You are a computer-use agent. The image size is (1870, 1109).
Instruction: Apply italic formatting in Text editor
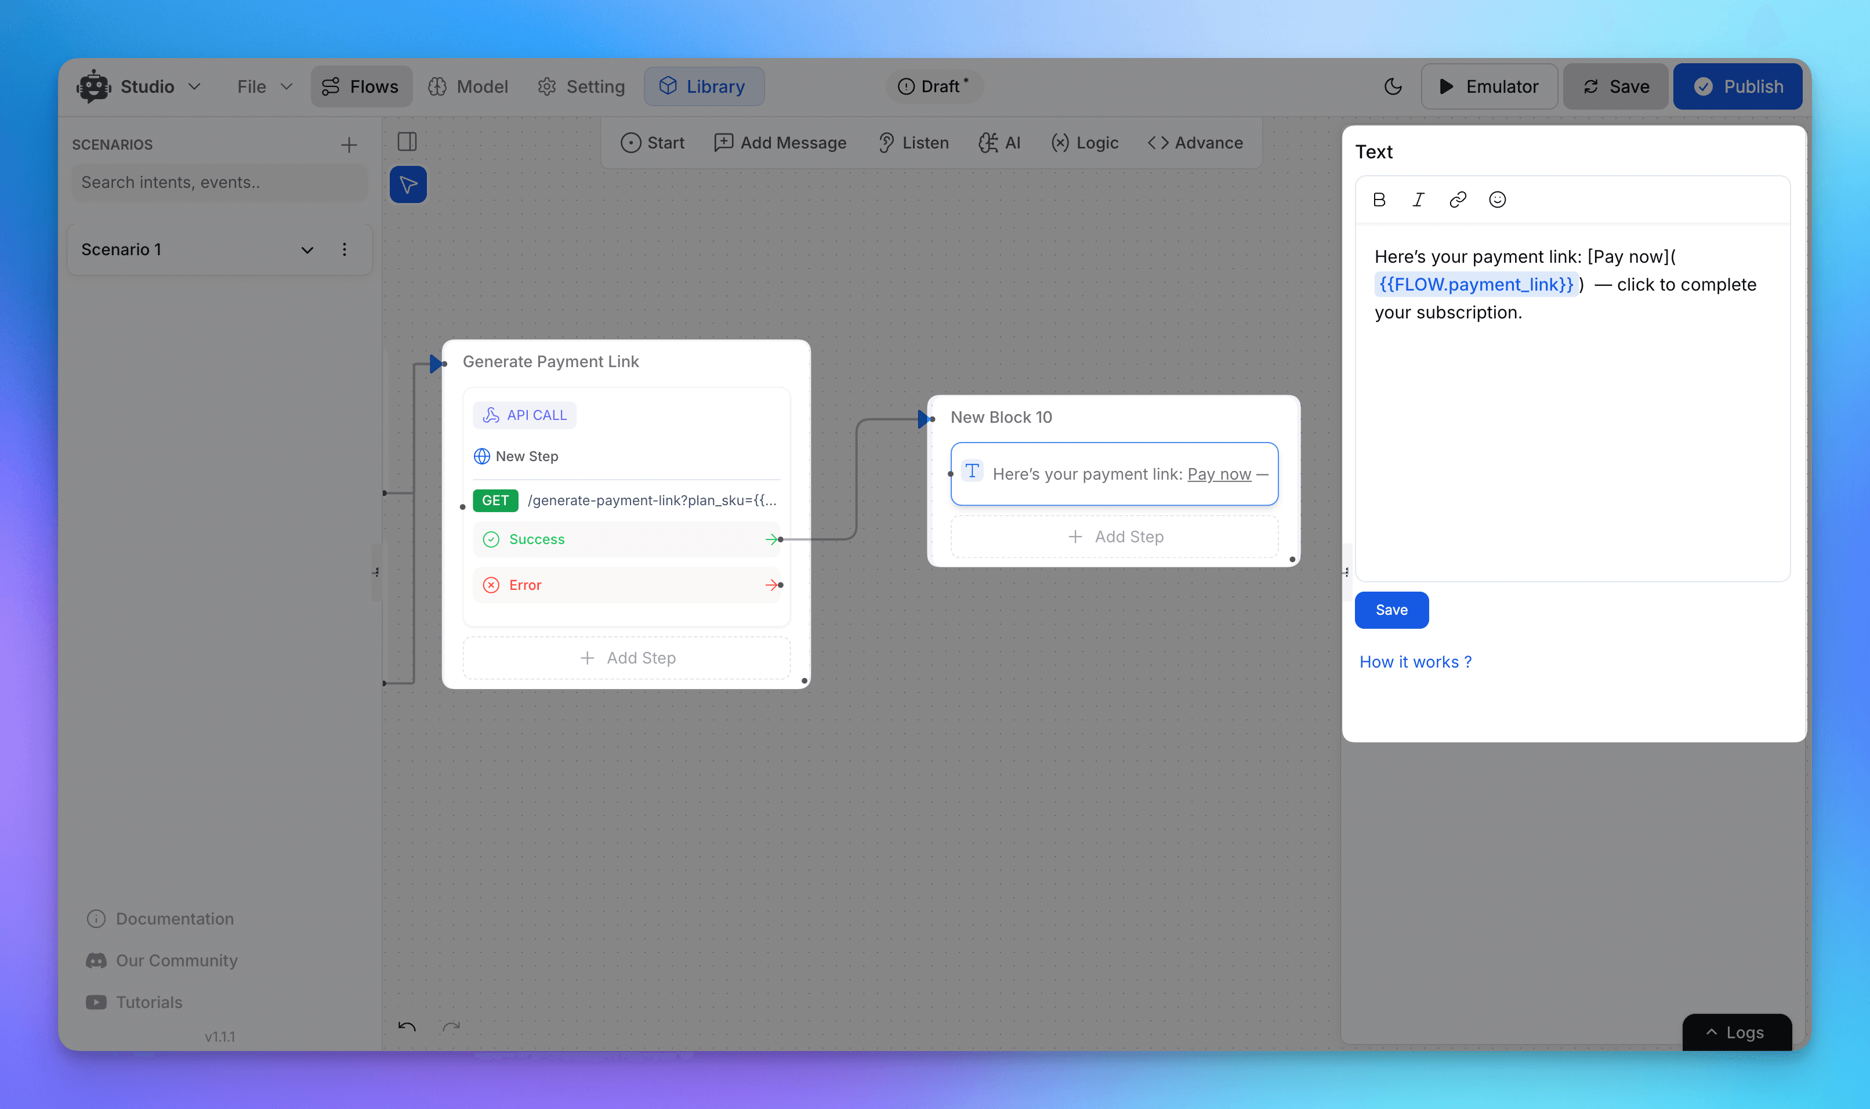click(1418, 200)
